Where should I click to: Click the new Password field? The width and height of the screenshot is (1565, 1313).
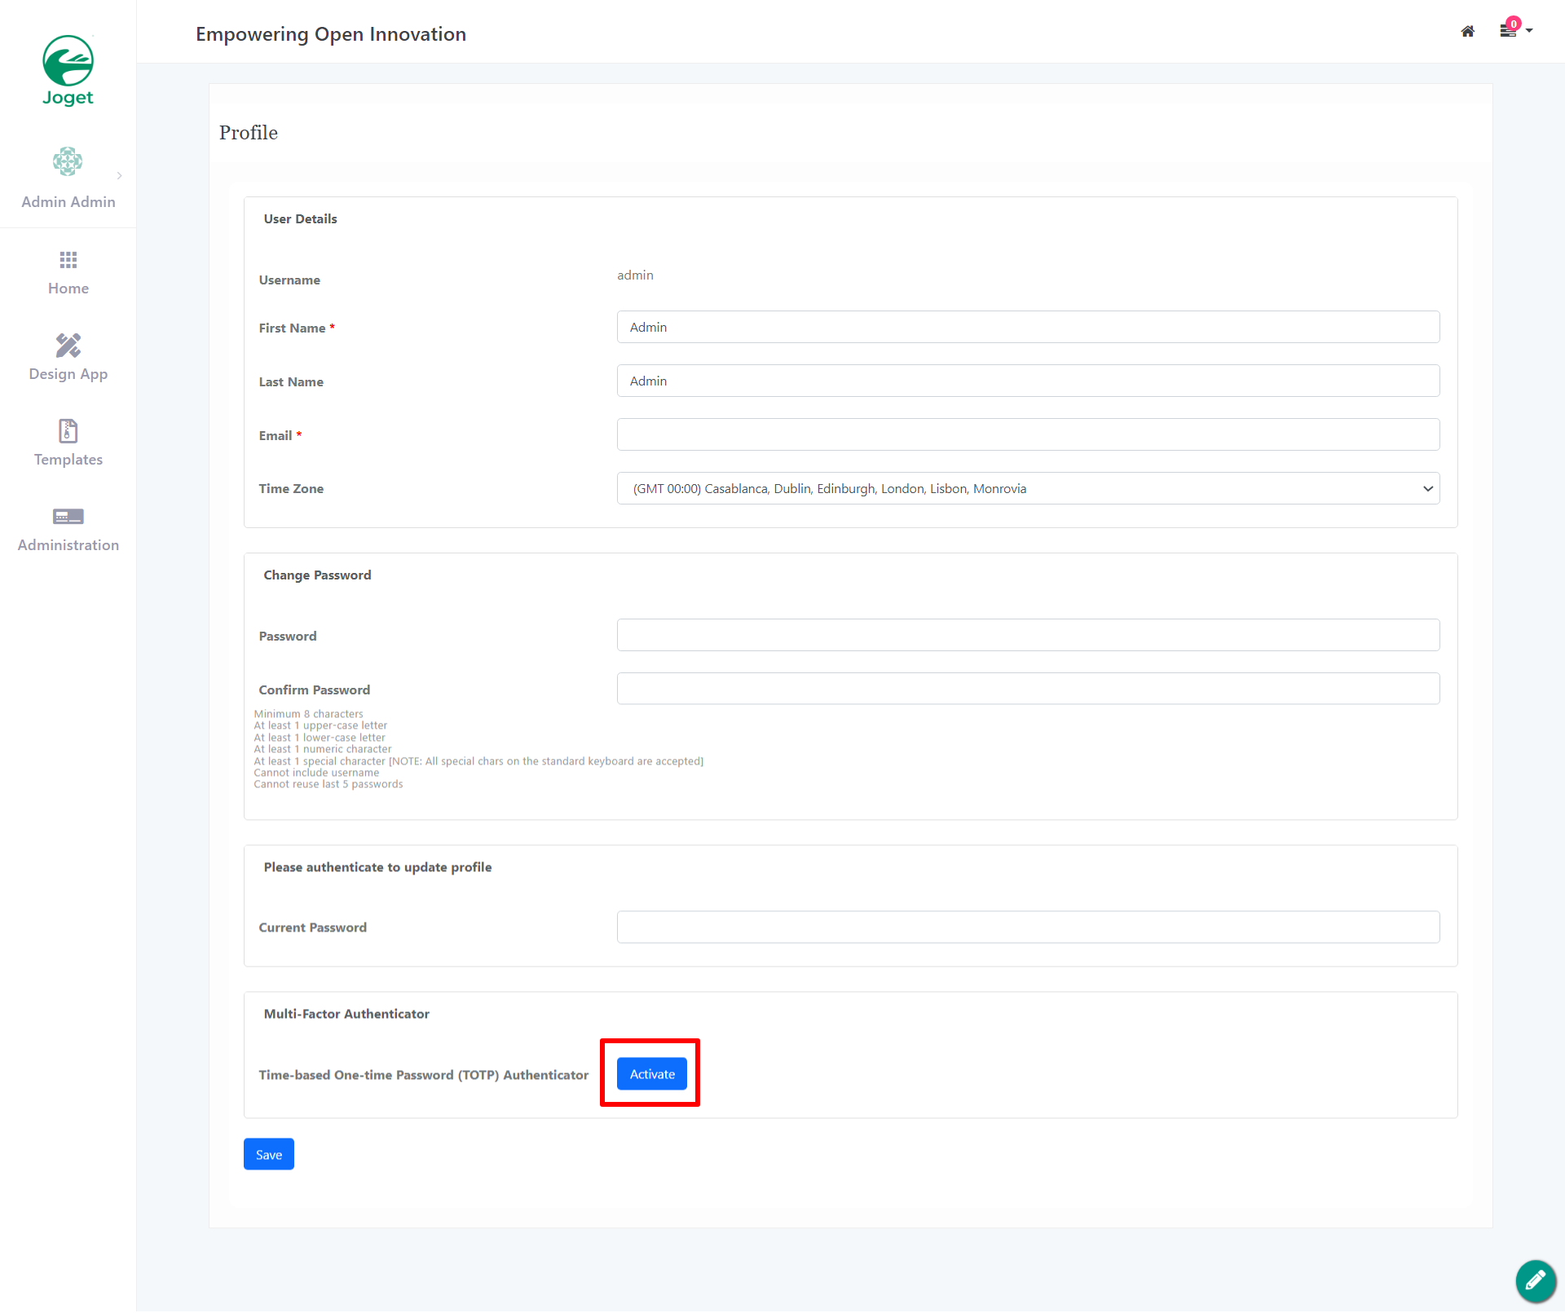[x=1028, y=635]
